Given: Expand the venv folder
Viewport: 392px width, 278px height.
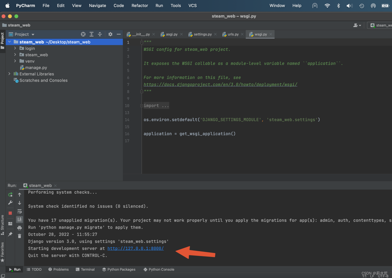Looking at the screenshot, I should (x=15, y=61).
